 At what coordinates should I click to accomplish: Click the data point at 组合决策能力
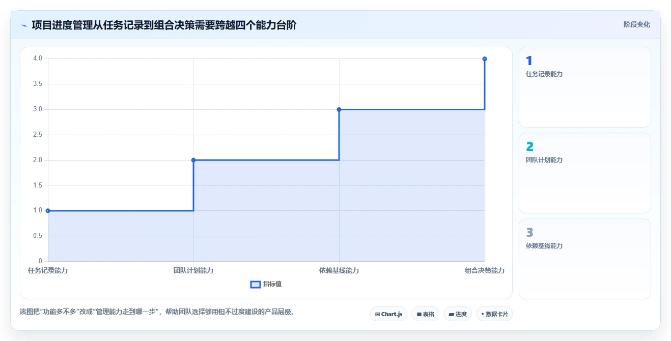(x=485, y=59)
